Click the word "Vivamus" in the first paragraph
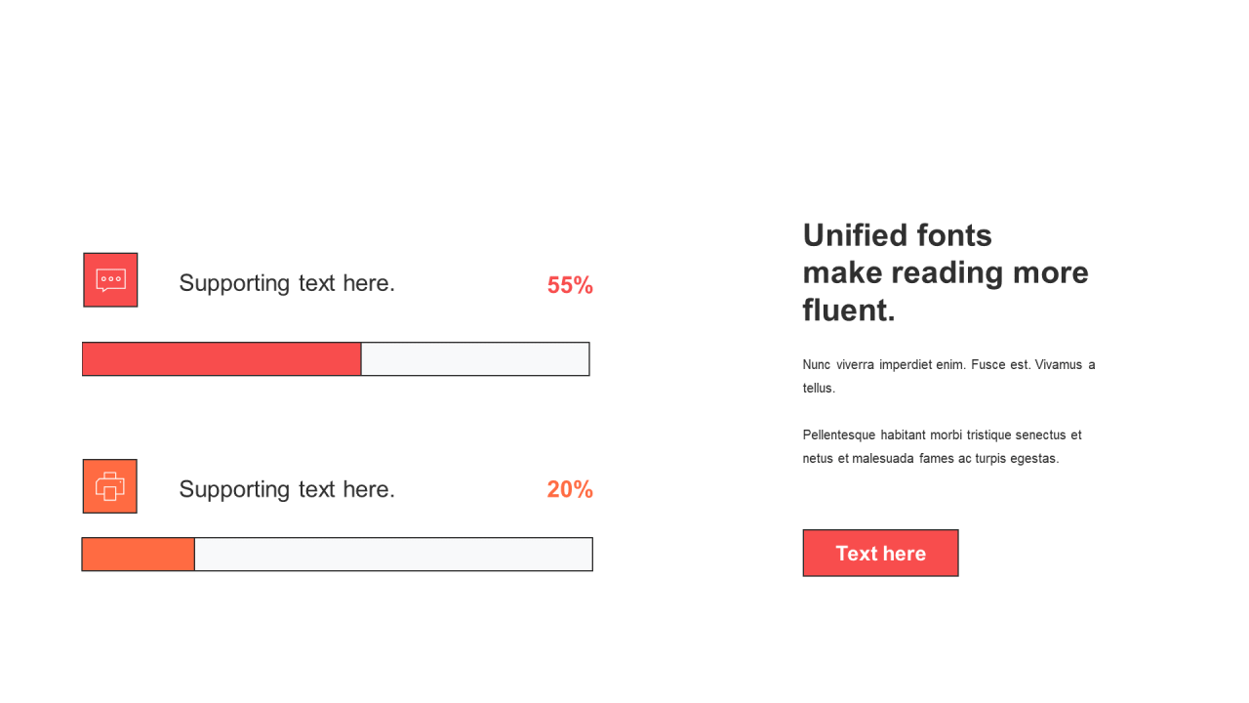The width and height of the screenshot is (1249, 703). [1059, 365]
